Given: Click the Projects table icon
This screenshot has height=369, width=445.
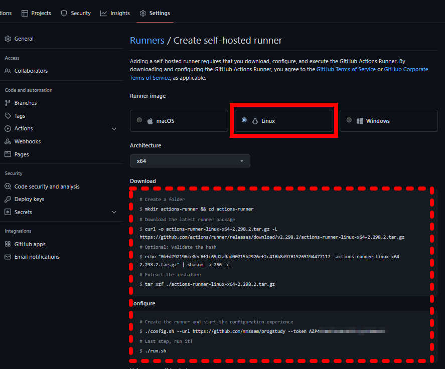Looking at the screenshot, I should pyautogui.click(x=25, y=14).
